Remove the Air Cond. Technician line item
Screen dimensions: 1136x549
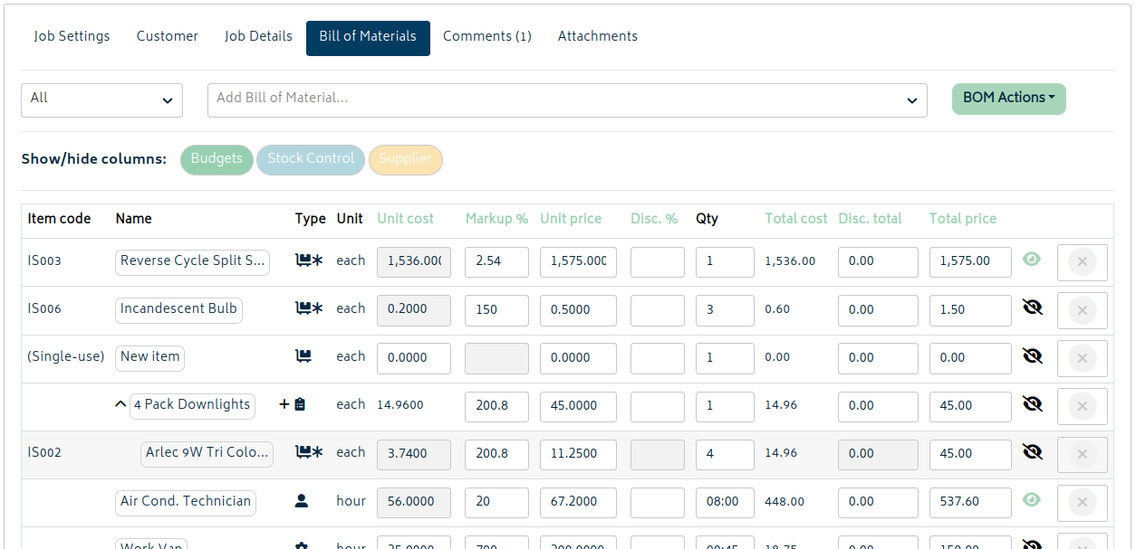1082,502
